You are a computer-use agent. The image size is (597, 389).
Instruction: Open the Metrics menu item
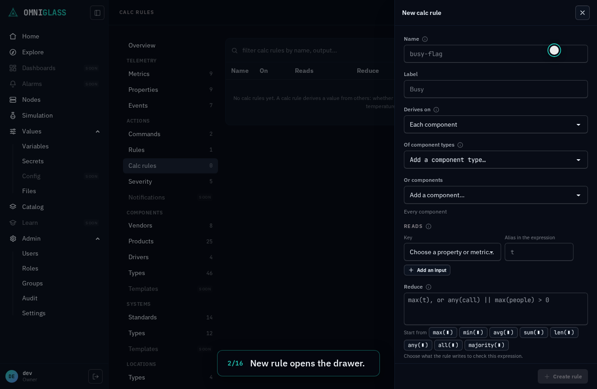(171, 74)
